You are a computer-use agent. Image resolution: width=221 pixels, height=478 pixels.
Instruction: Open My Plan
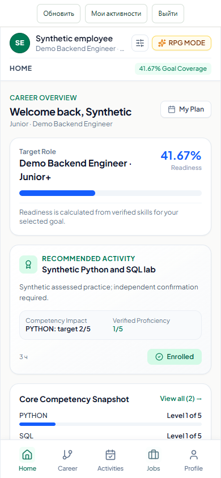coord(186,109)
